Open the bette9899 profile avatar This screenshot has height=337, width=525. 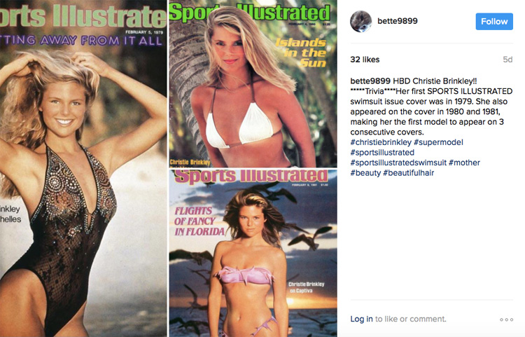[x=360, y=22]
